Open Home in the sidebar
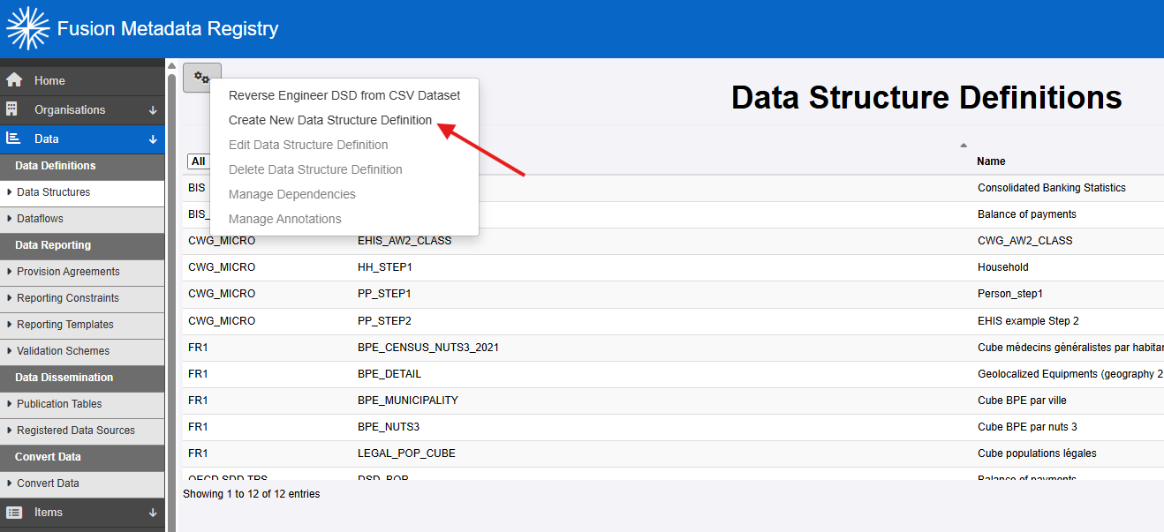Screen dimensions: 1164x532 pyautogui.click(x=82, y=80)
